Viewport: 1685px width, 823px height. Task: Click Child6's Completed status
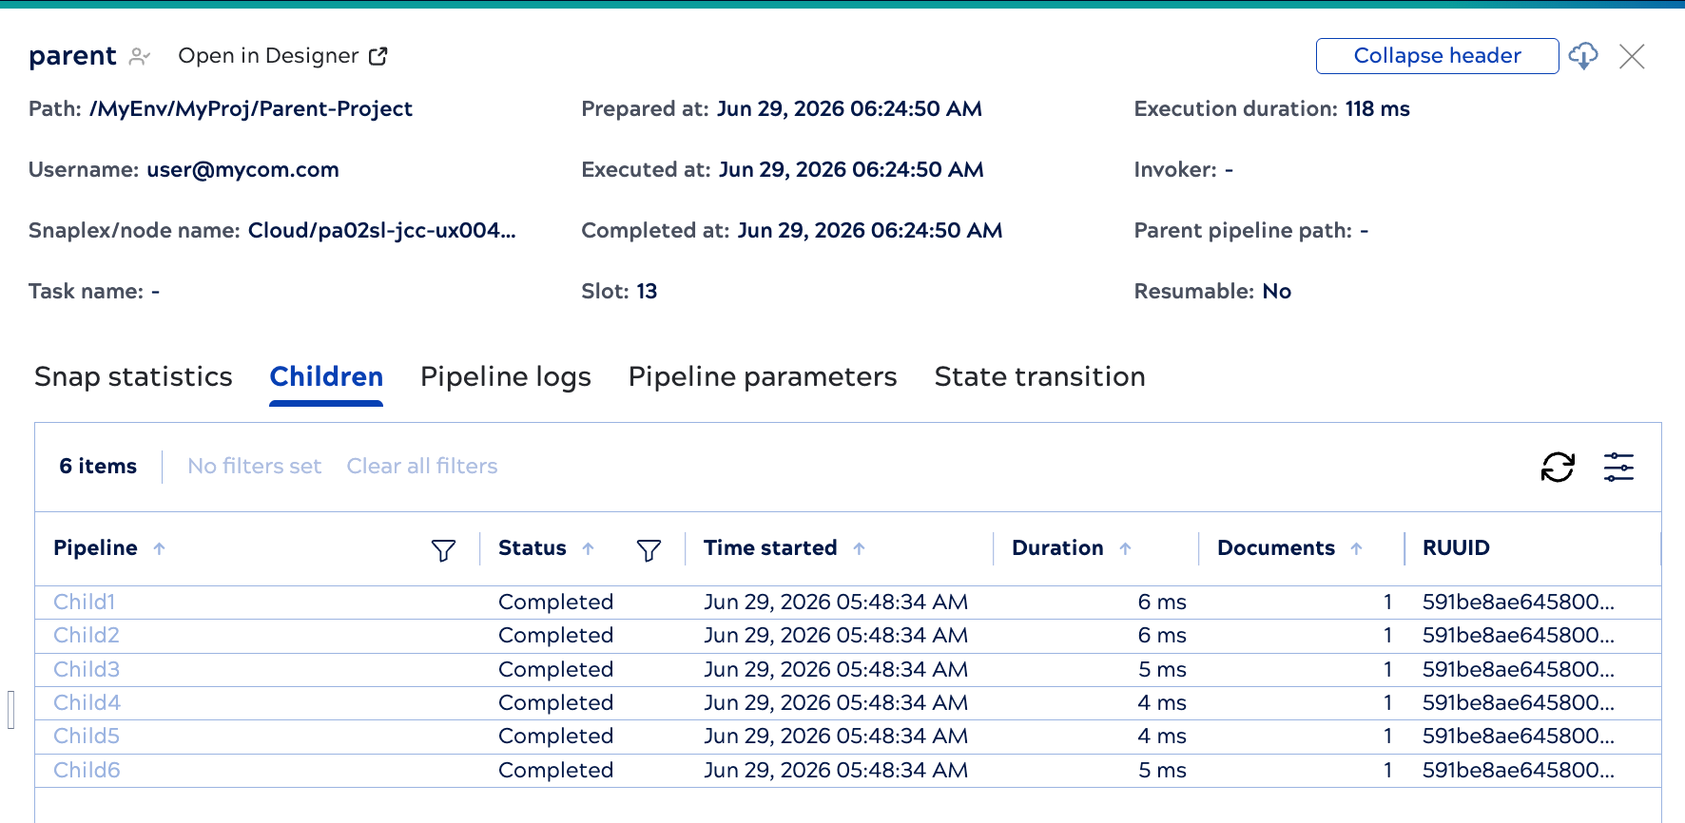point(555,770)
